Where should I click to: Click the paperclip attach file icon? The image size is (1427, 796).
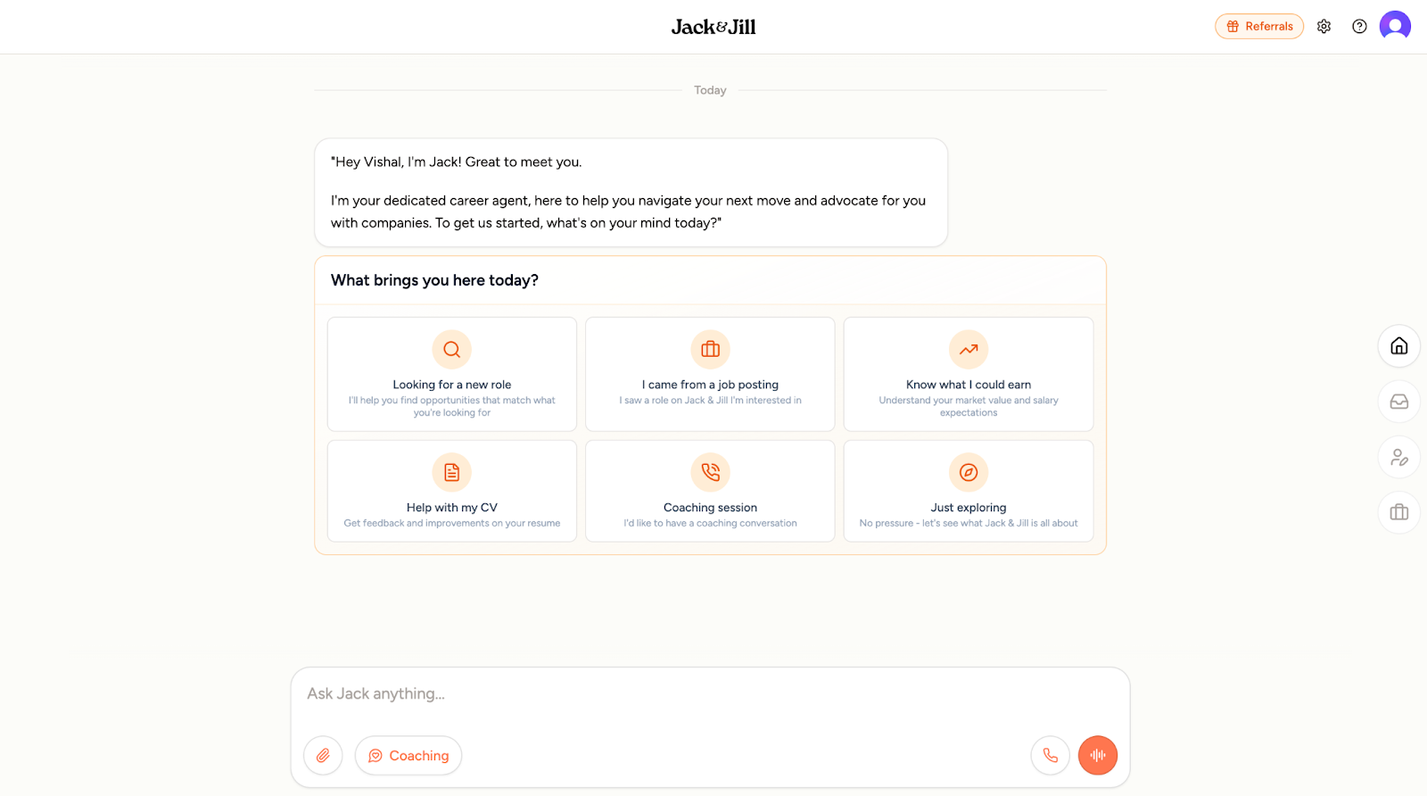point(323,756)
